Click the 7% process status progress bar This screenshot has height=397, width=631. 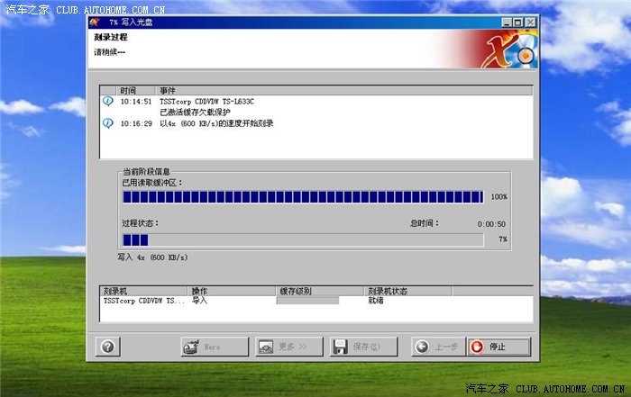tap(303, 239)
